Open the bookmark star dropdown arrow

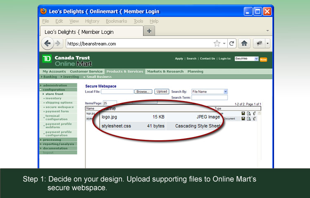[x=224, y=43]
